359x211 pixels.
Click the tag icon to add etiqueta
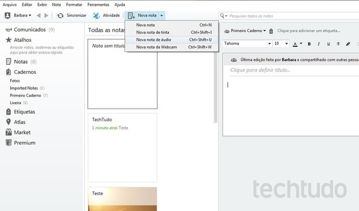271,31
